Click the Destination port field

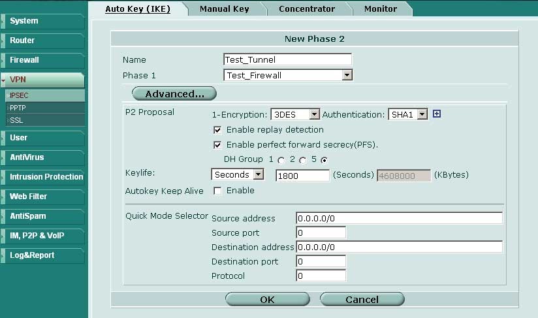[x=321, y=261]
